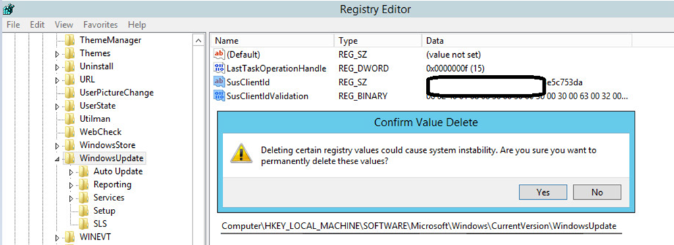
Task: Select the SusClientId value name
Action: pyautogui.click(x=248, y=82)
